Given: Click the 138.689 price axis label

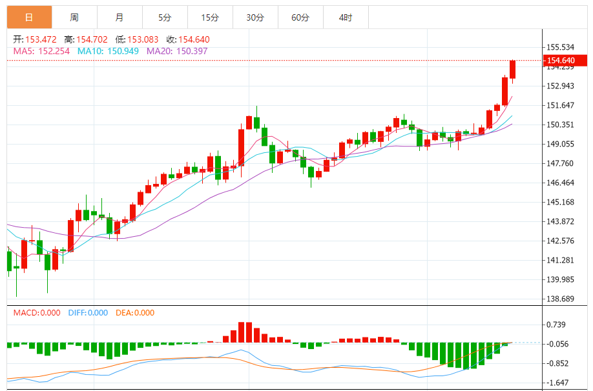Looking at the screenshot, I should pyautogui.click(x=561, y=299).
